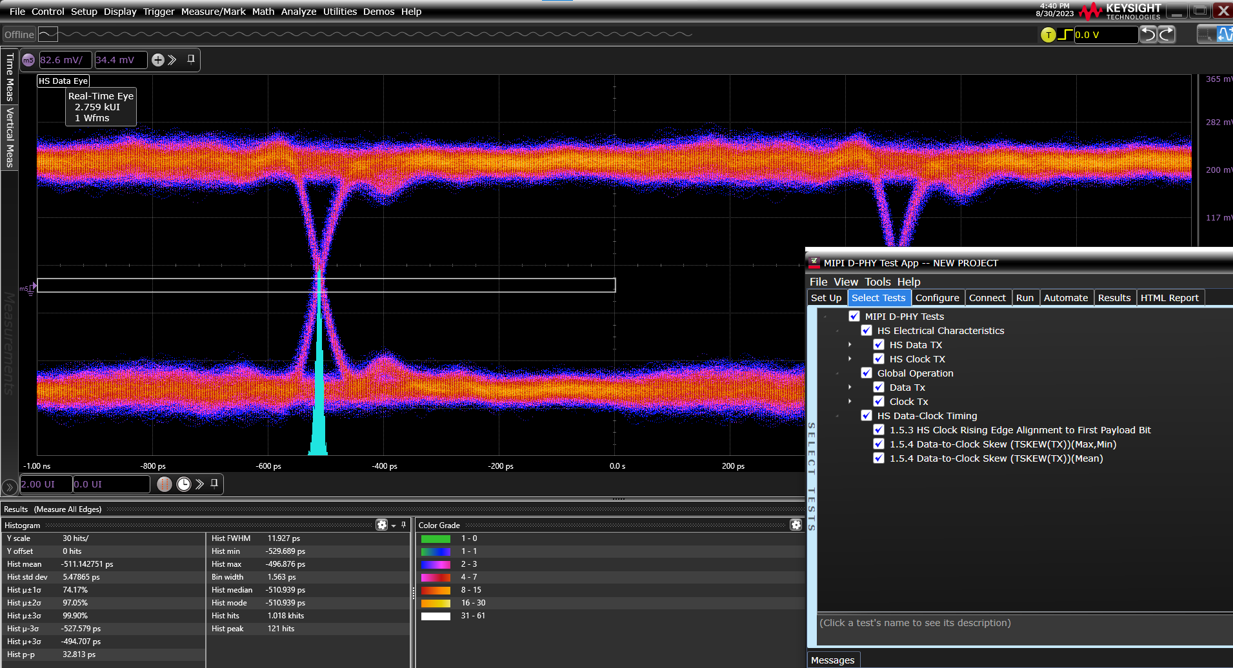Open Color Grade panel gear settings
The width and height of the screenshot is (1233, 668).
(x=796, y=525)
